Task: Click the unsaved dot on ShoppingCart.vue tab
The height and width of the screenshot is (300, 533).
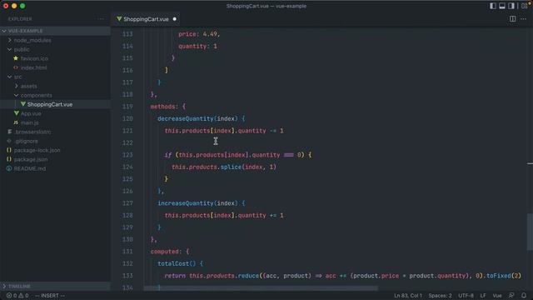Action: tap(175, 19)
